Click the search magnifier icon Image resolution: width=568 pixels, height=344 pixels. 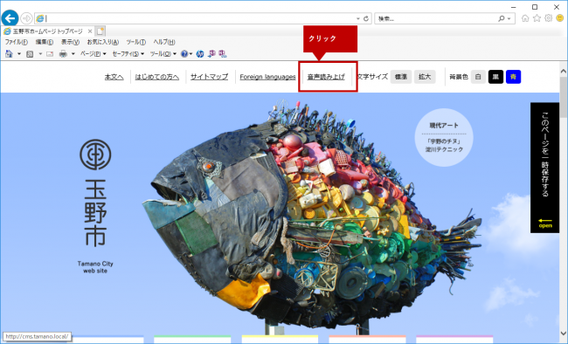[x=501, y=18]
